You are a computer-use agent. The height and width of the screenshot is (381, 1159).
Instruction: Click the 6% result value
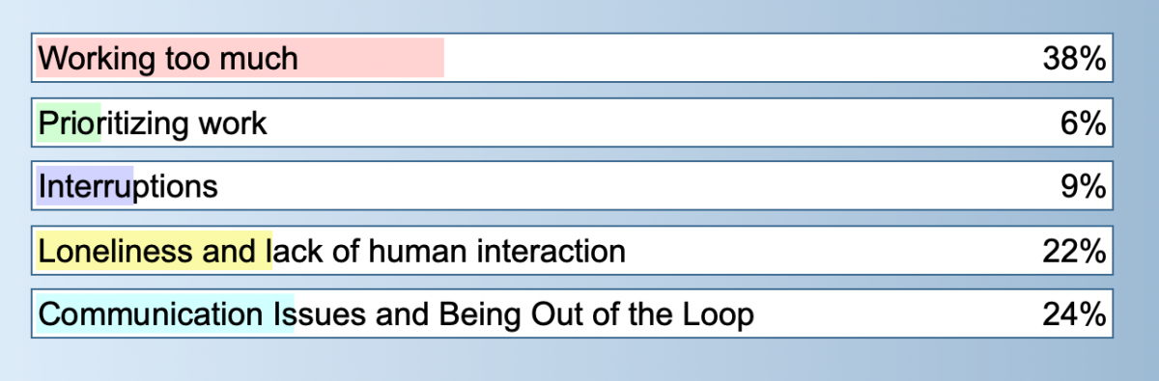(x=1082, y=123)
